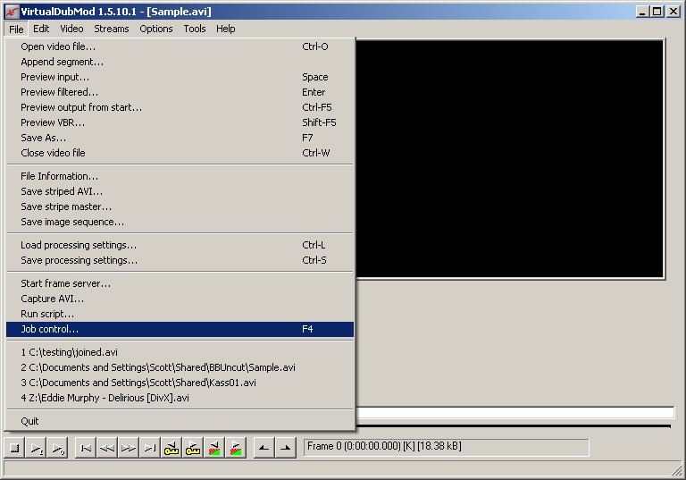This screenshot has width=686, height=480.
Task: Click the next scene change icon
Action: click(x=236, y=448)
